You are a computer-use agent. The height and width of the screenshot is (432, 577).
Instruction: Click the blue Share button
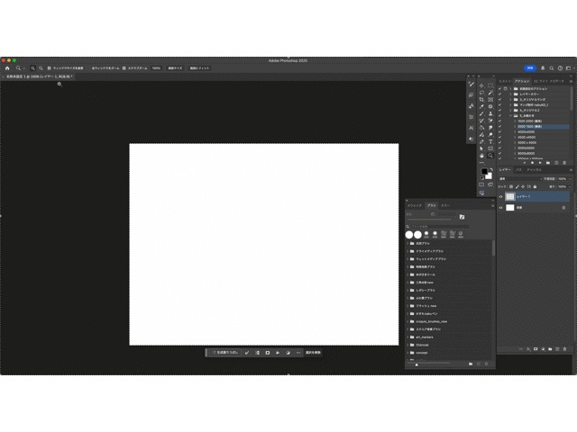(x=530, y=68)
